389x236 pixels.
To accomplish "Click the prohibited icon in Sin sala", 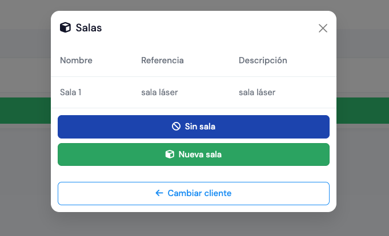I will tap(177, 127).
